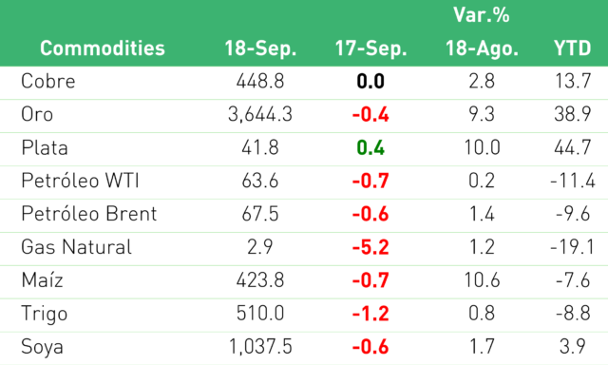Select the Cobre row label
Viewport: 608px width, 365px height.
coord(48,81)
